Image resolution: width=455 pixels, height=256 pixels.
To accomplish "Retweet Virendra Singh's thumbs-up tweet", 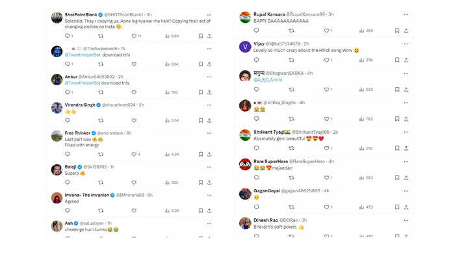I will (100, 120).
